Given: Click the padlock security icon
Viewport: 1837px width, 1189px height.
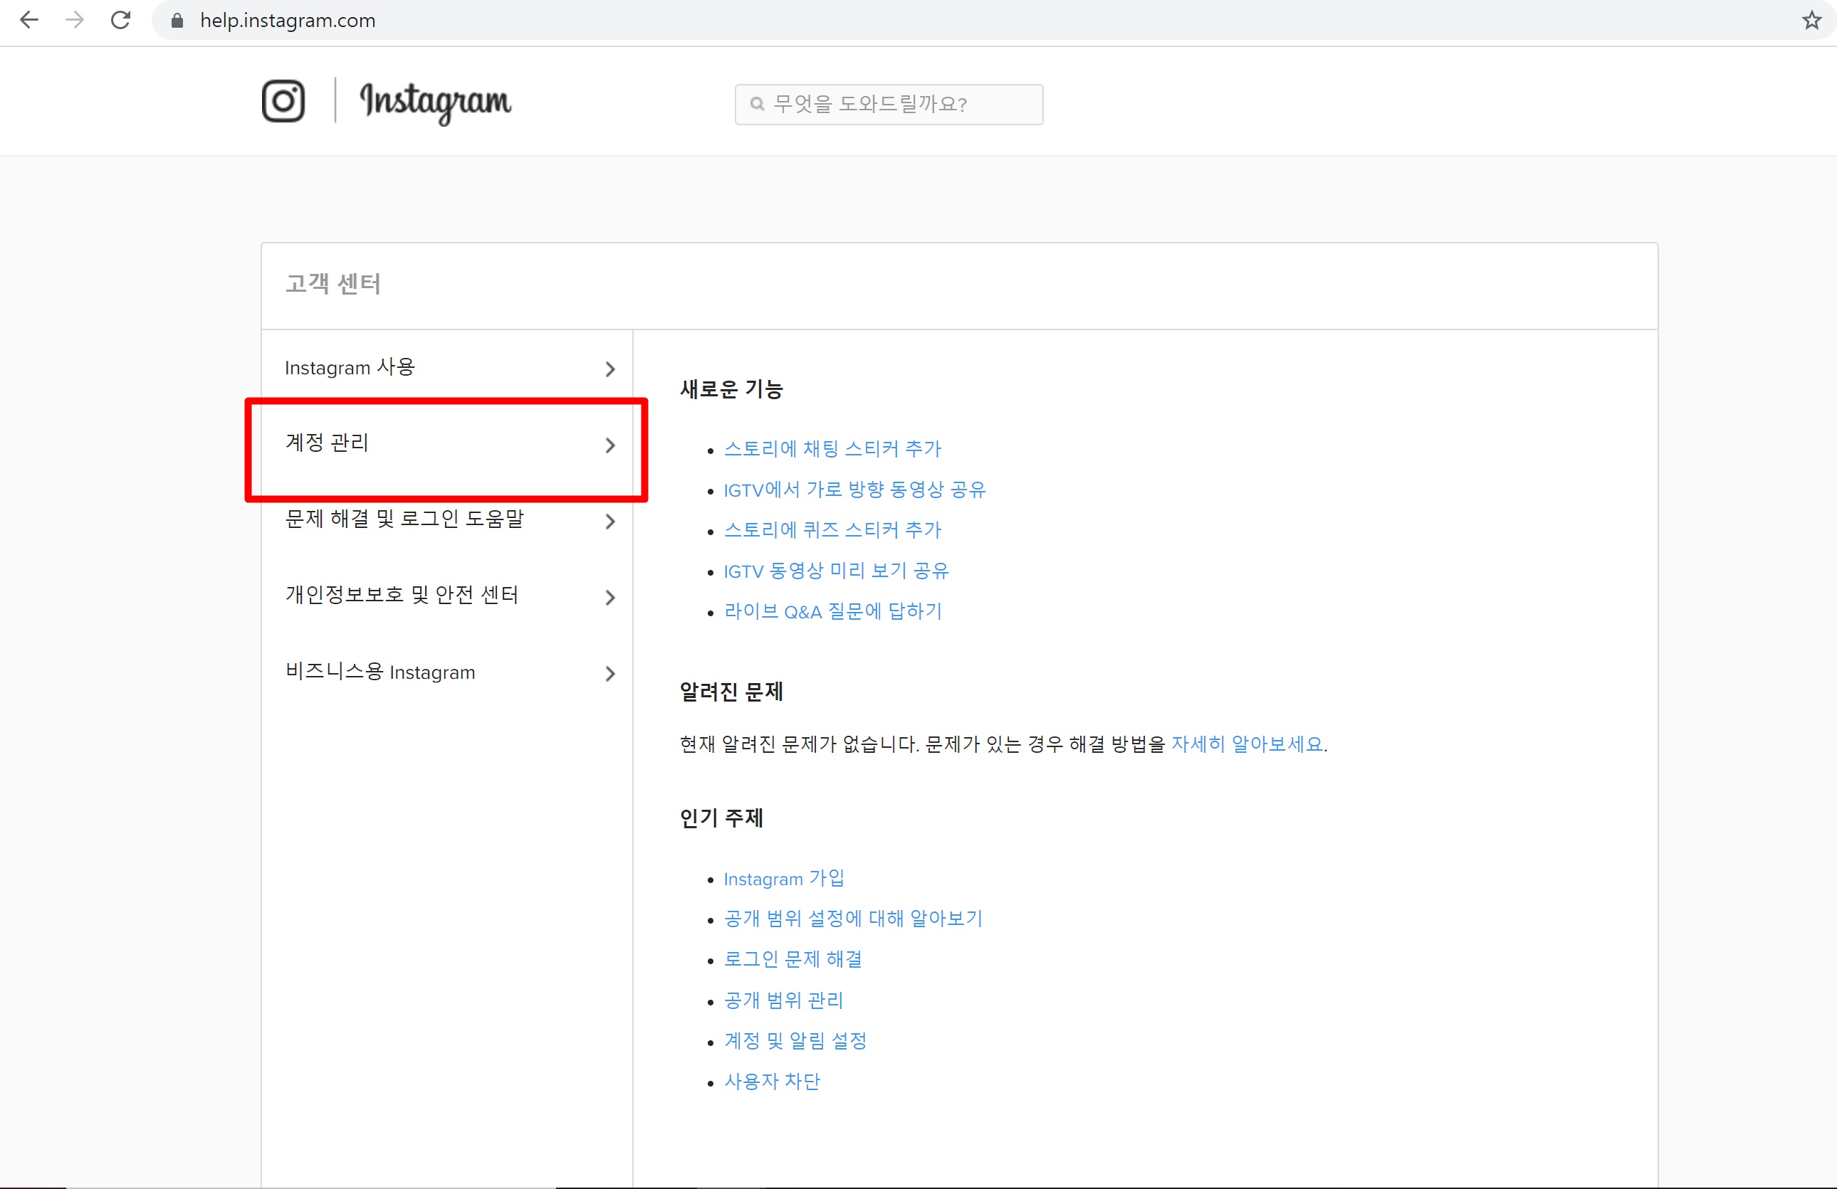Looking at the screenshot, I should click(x=177, y=21).
